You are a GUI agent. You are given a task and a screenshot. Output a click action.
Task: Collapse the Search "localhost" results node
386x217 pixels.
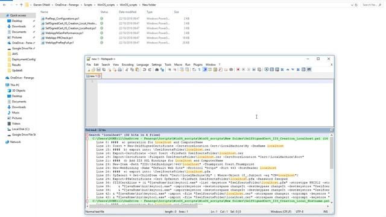[87, 135]
